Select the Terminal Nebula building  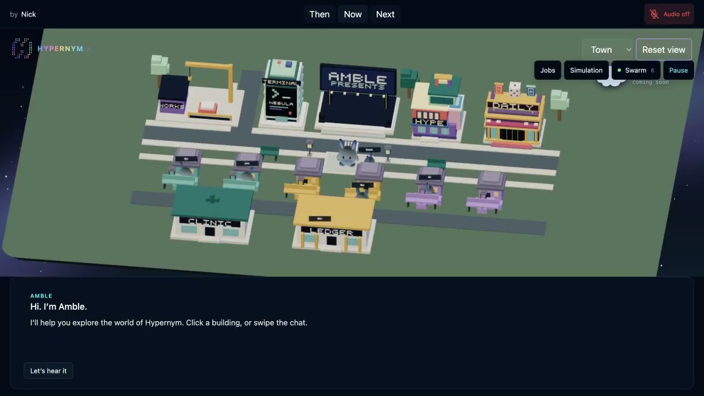283,94
